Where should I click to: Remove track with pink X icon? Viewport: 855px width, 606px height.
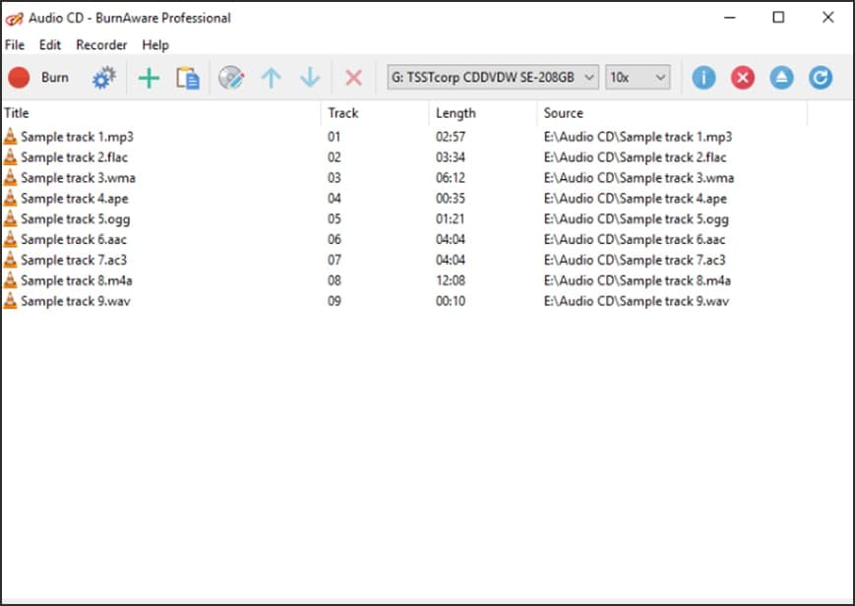[354, 78]
